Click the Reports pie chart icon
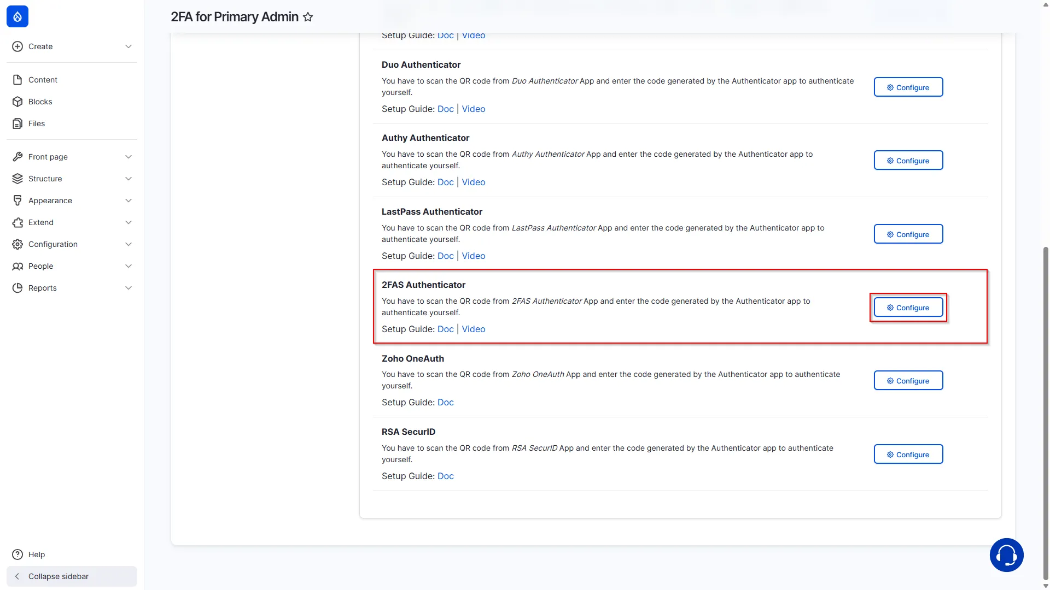Screen dimensions: 1050x590 coord(17,288)
